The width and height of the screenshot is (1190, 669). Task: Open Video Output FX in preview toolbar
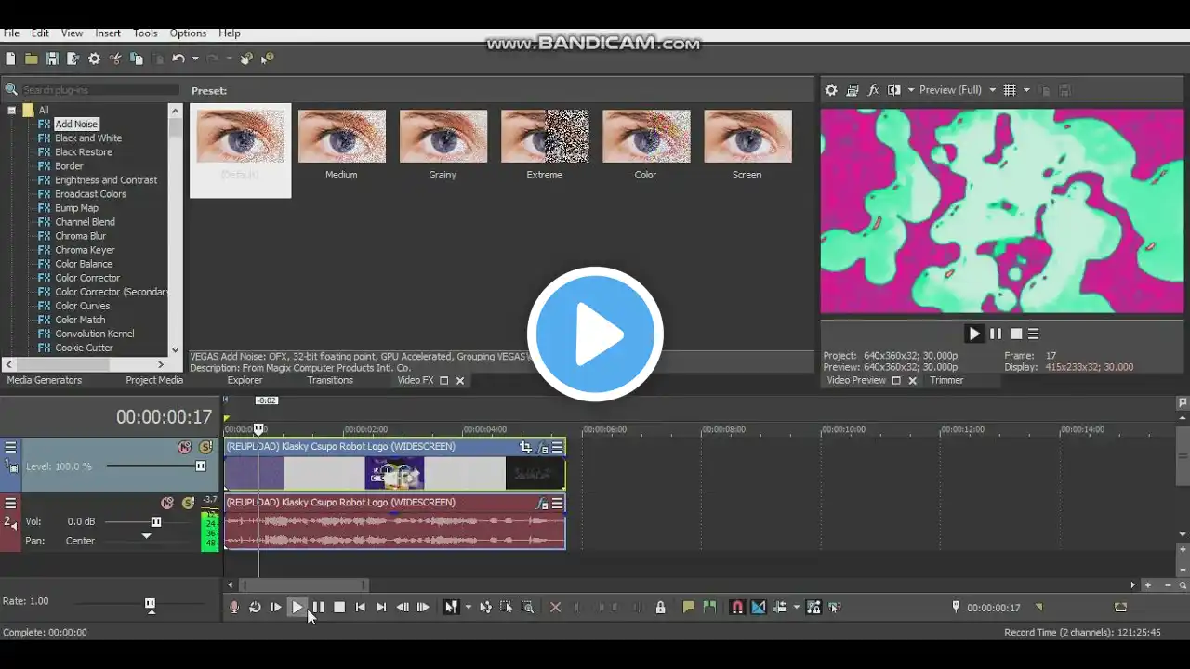[x=873, y=90]
